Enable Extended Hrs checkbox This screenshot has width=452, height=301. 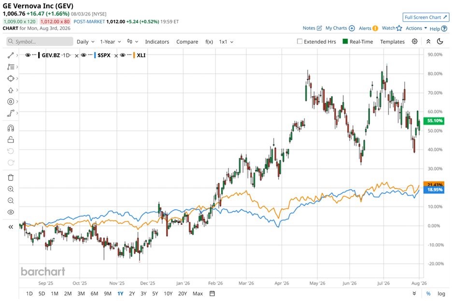300,41
